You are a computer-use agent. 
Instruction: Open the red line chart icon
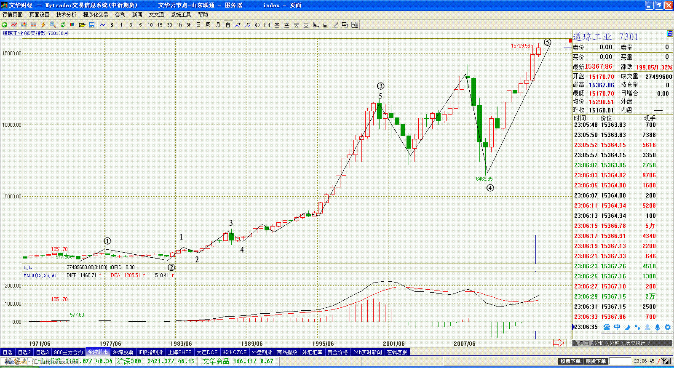click(x=14, y=25)
